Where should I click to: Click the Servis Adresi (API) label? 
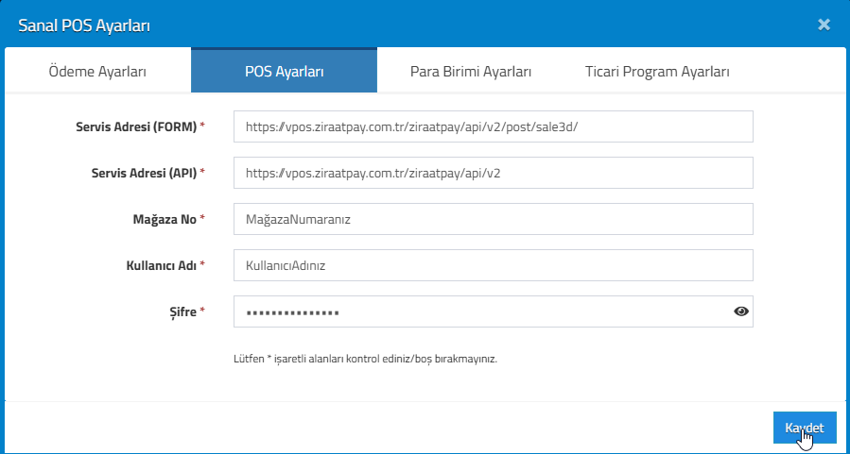click(x=145, y=173)
